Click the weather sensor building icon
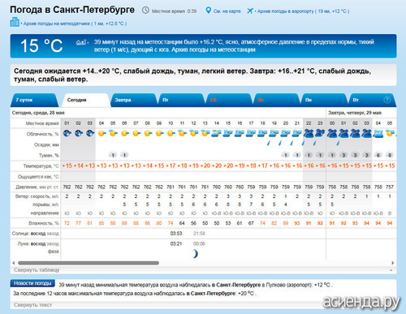The image size is (406, 314). pos(15,22)
